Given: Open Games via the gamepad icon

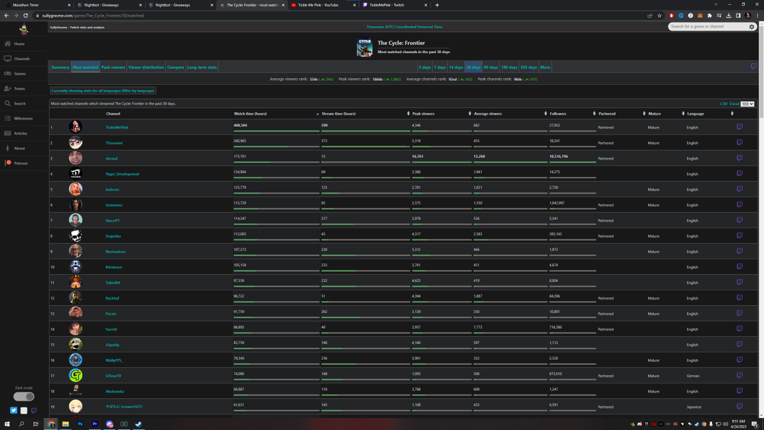Looking at the screenshot, I should coord(8,74).
